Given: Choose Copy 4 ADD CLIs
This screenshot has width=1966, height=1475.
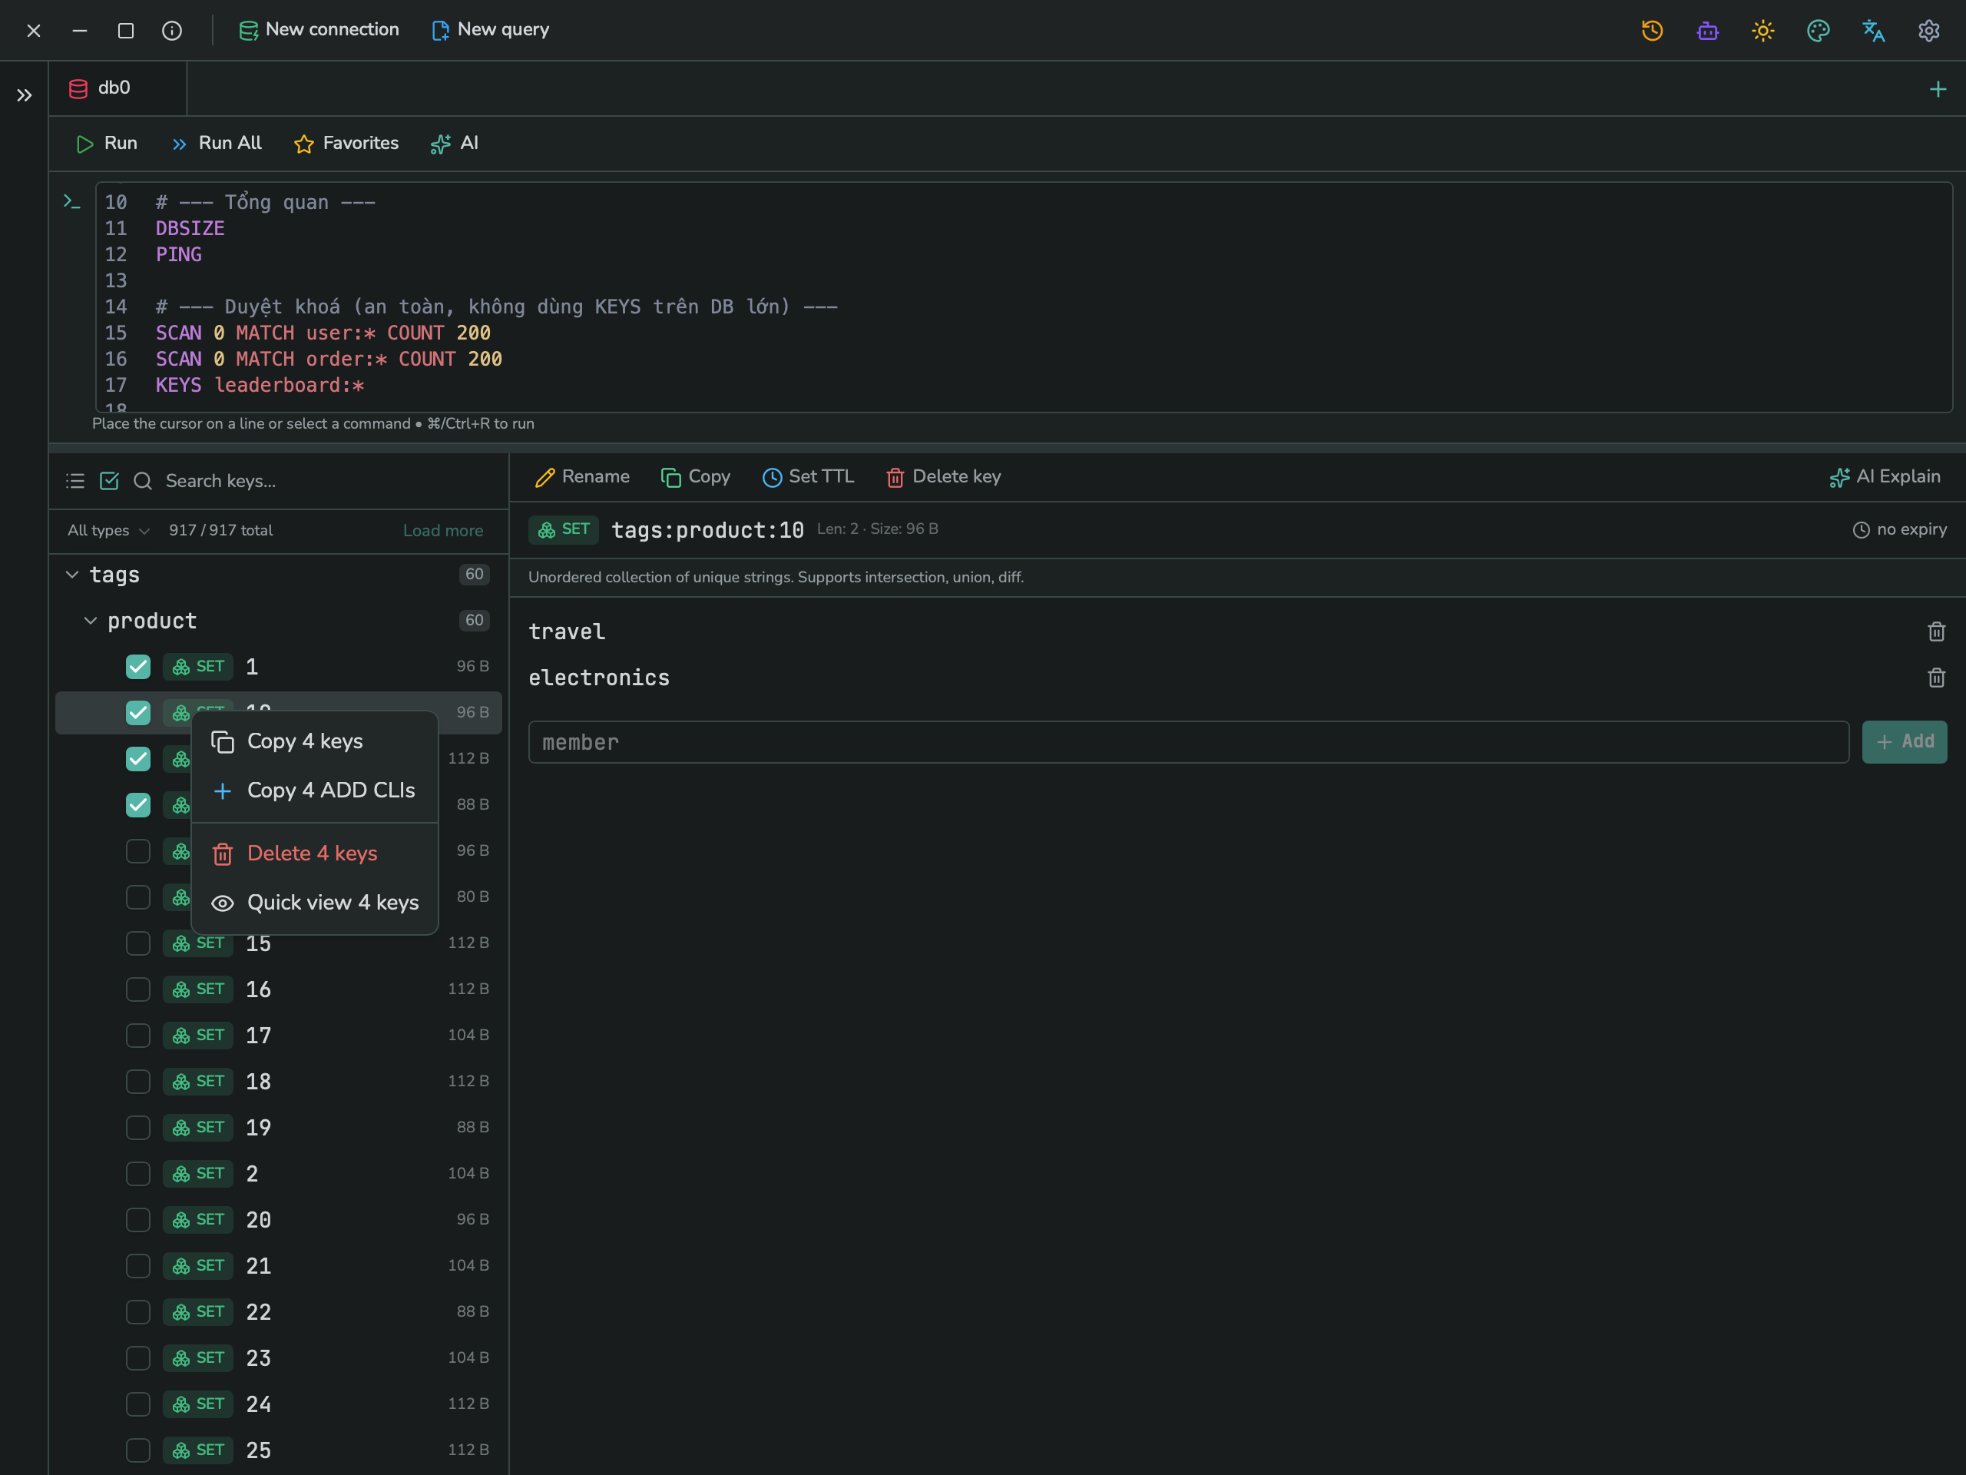Looking at the screenshot, I should click(x=315, y=791).
